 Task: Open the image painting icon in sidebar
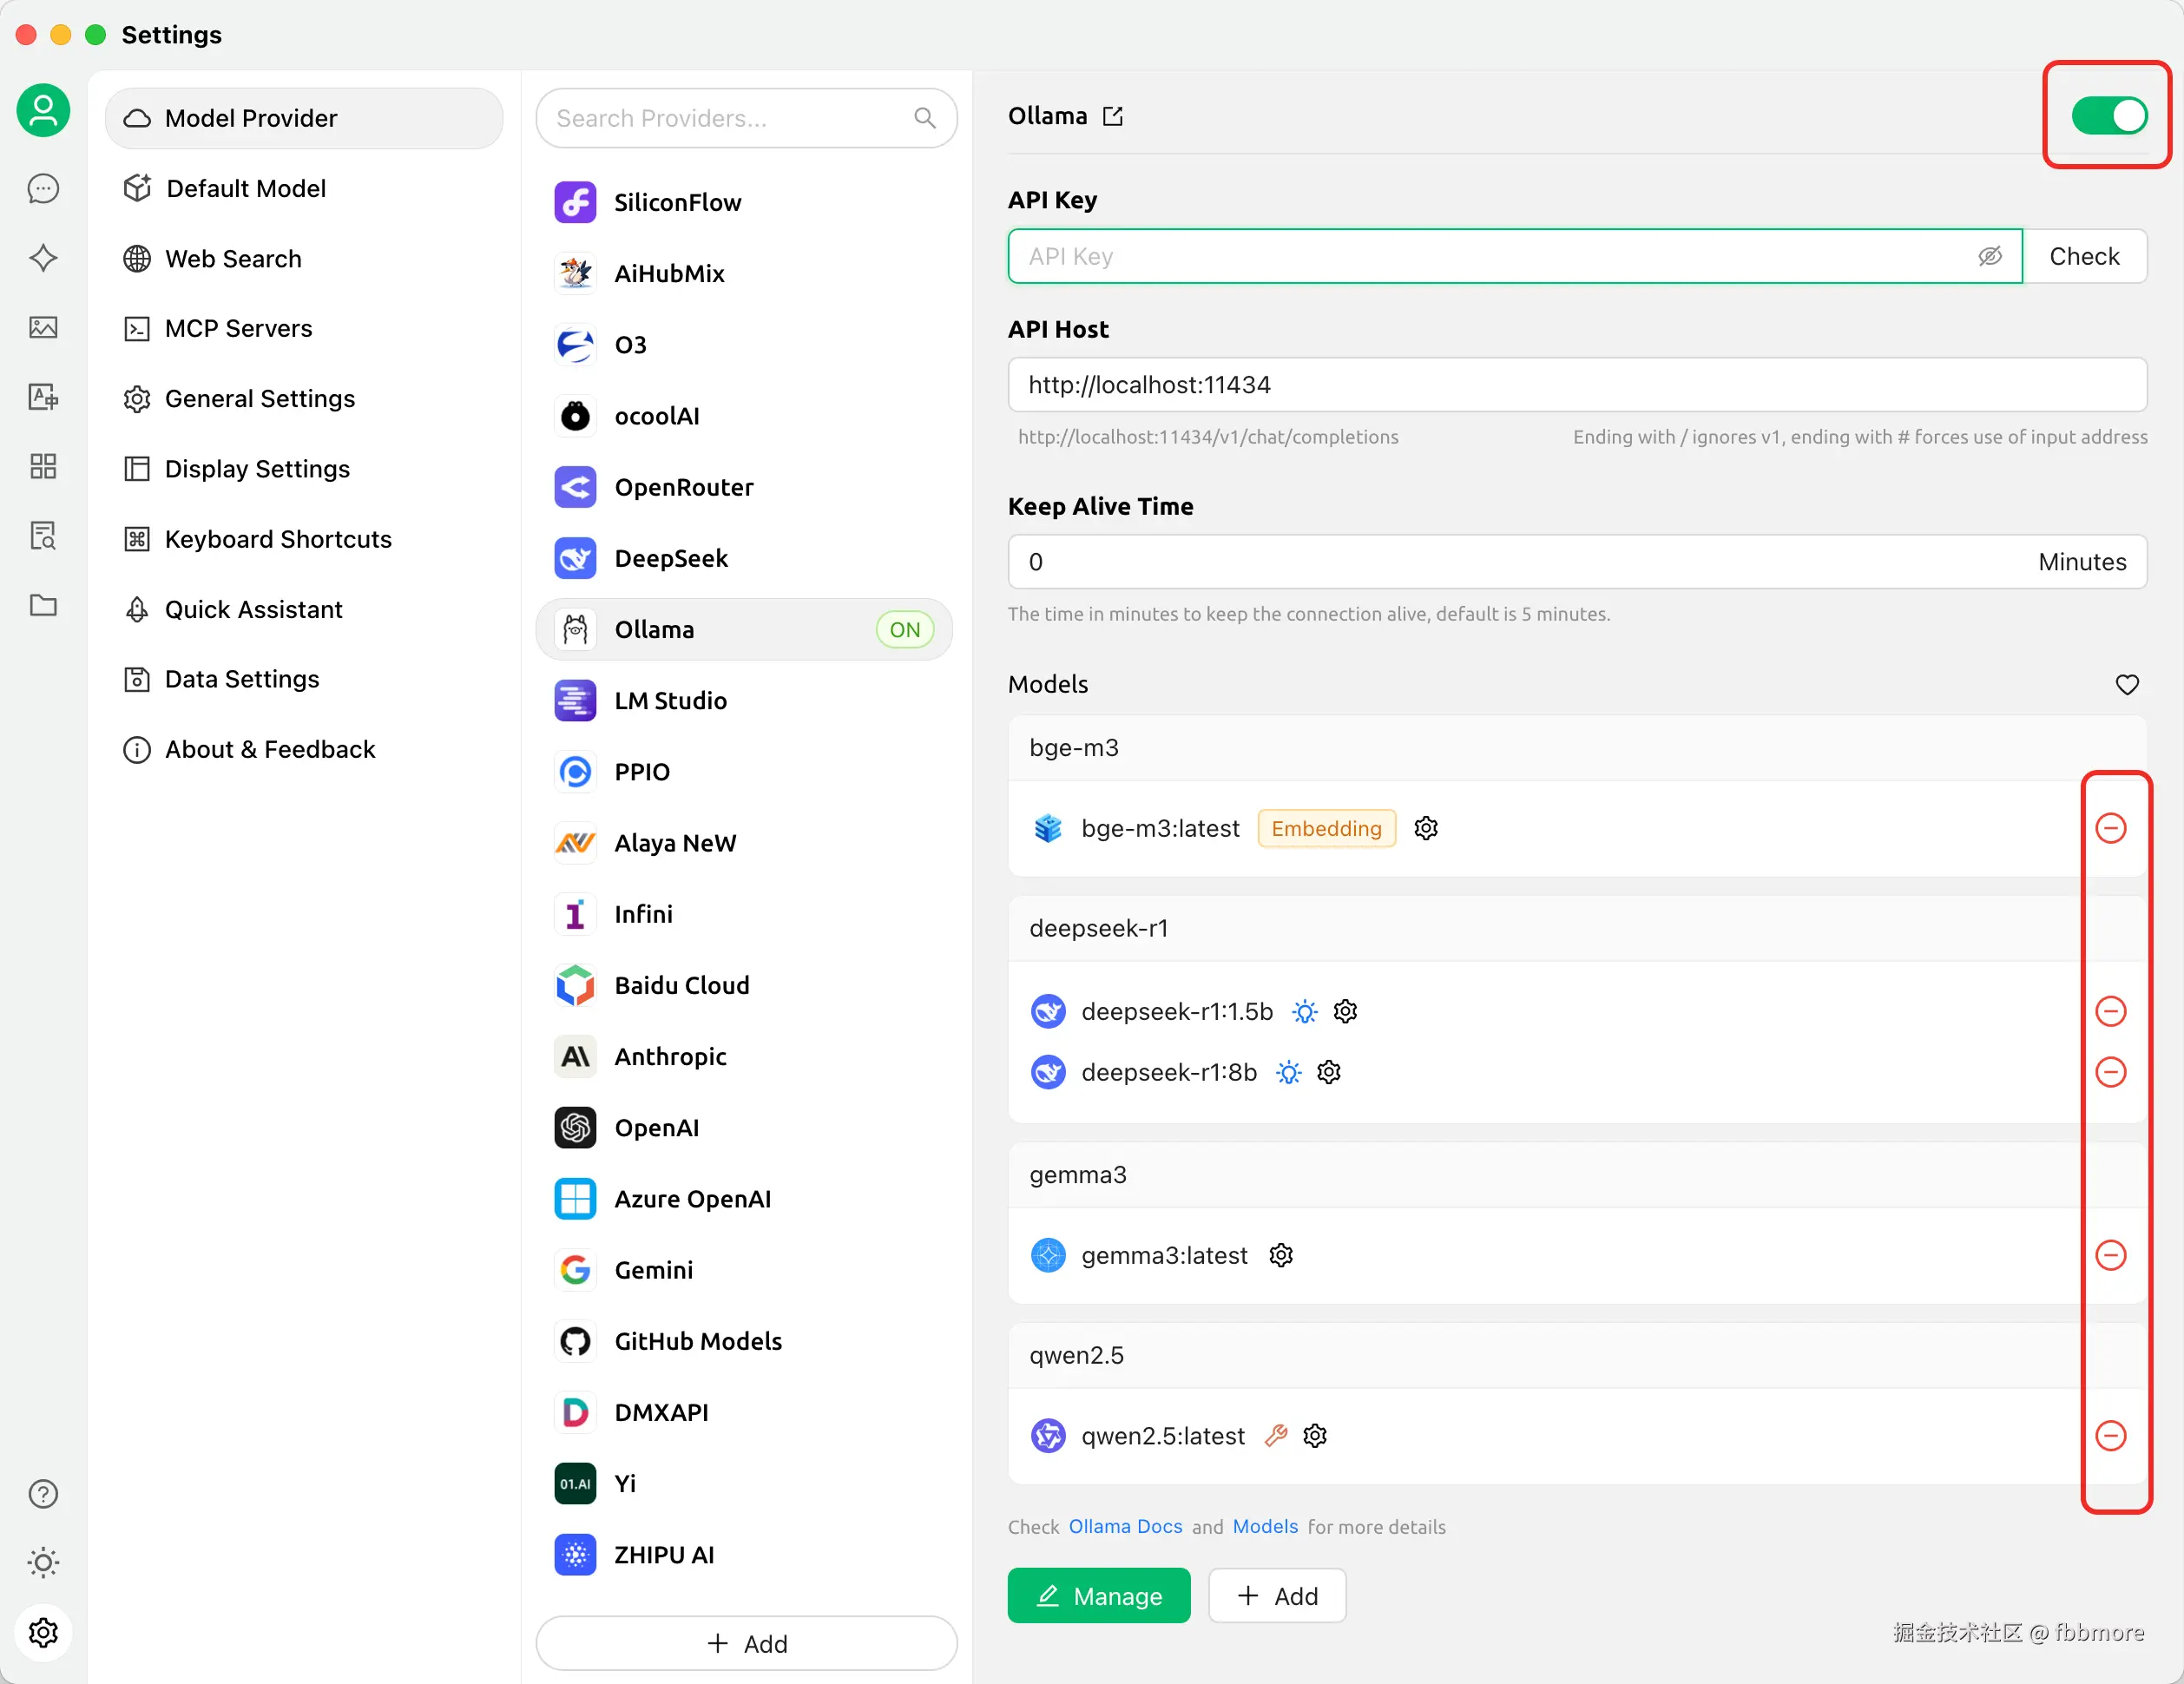43,327
